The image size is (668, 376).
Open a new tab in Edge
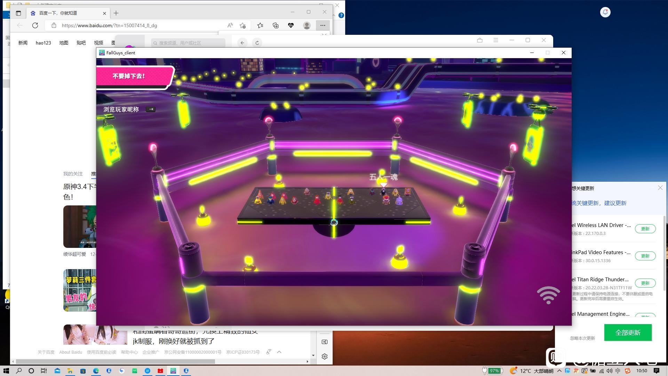[x=116, y=13]
